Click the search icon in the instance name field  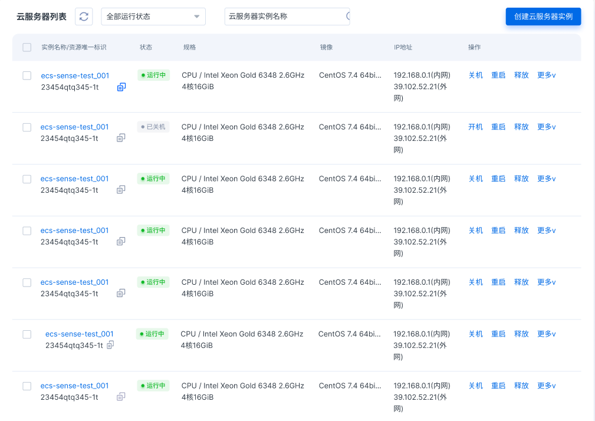tap(348, 17)
